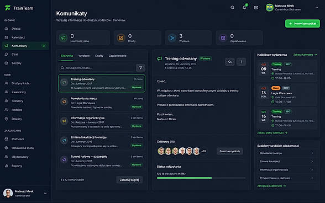Open Zmiana lokalizacji treningu message

102,141
